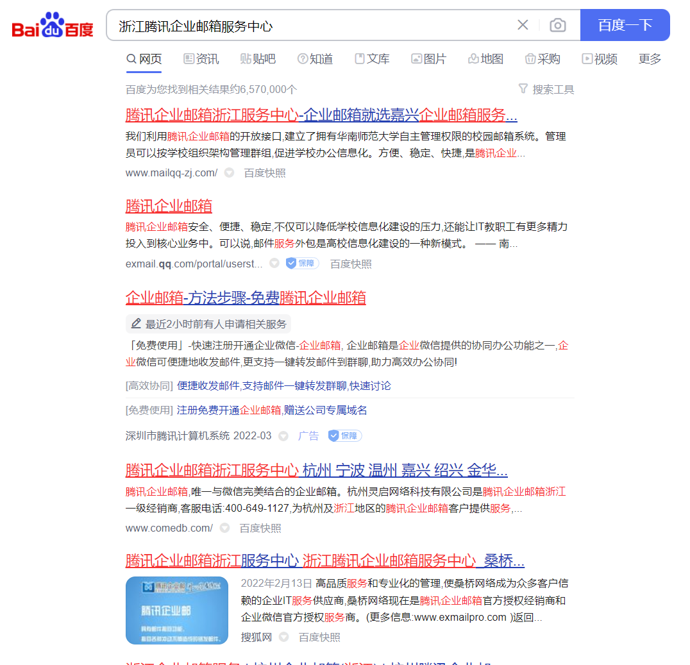Open the 更多 menu
The height and width of the screenshot is (665, 690).
650,59
